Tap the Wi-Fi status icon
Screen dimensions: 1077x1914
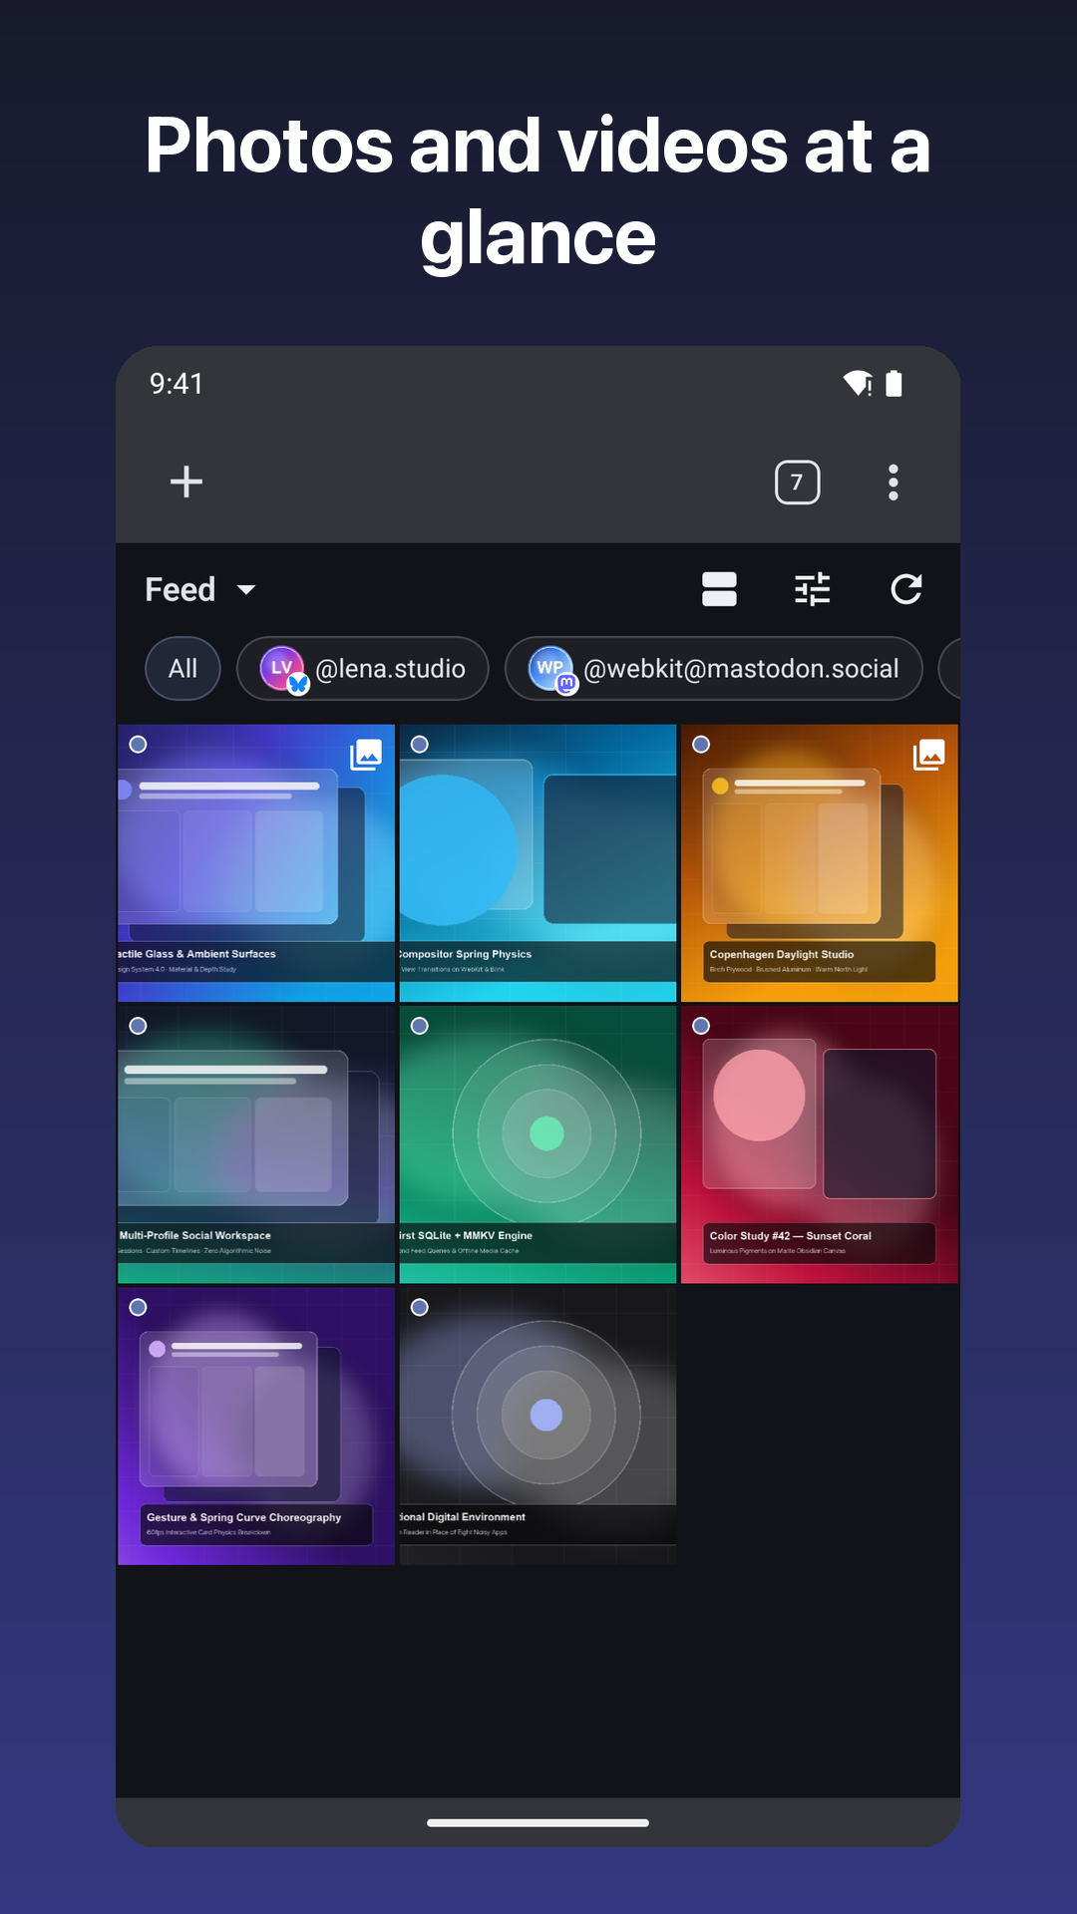pyautogui.click(x=858, y=384)
